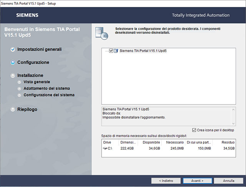
Task: Go back with the Indietro button
Action: (165, 180)
